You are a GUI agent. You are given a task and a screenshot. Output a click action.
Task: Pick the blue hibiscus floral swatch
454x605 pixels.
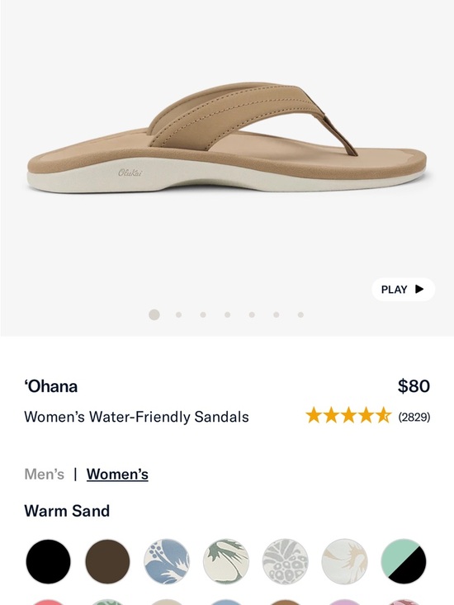pyautogui.click(x=167, y=561)
